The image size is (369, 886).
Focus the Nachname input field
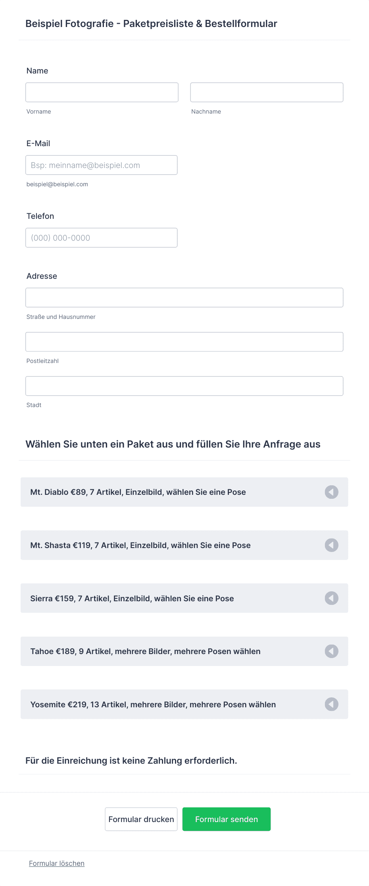point(267,93)
